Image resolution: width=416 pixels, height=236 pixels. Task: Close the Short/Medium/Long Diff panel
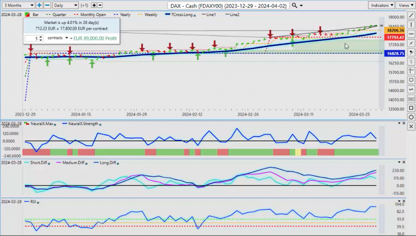(404, 162)
